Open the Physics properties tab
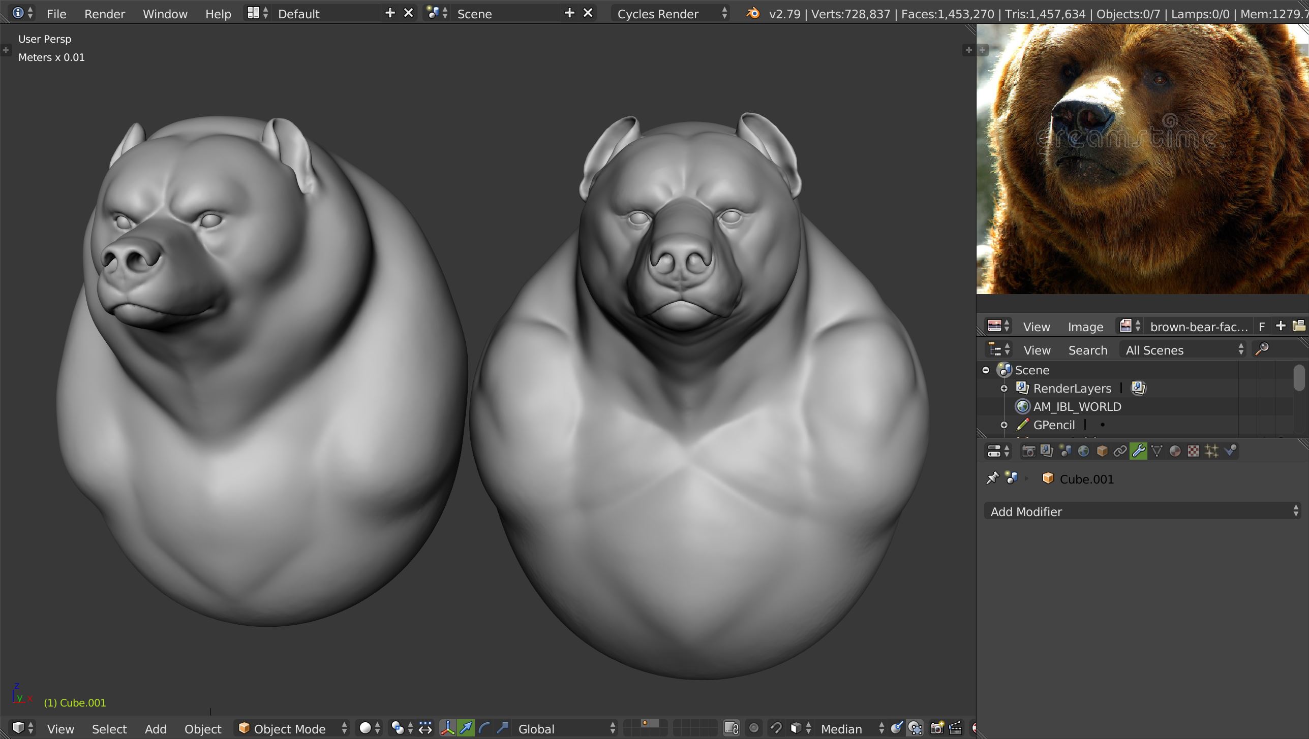This screenshot has height=739, width=1309. 1230,451
